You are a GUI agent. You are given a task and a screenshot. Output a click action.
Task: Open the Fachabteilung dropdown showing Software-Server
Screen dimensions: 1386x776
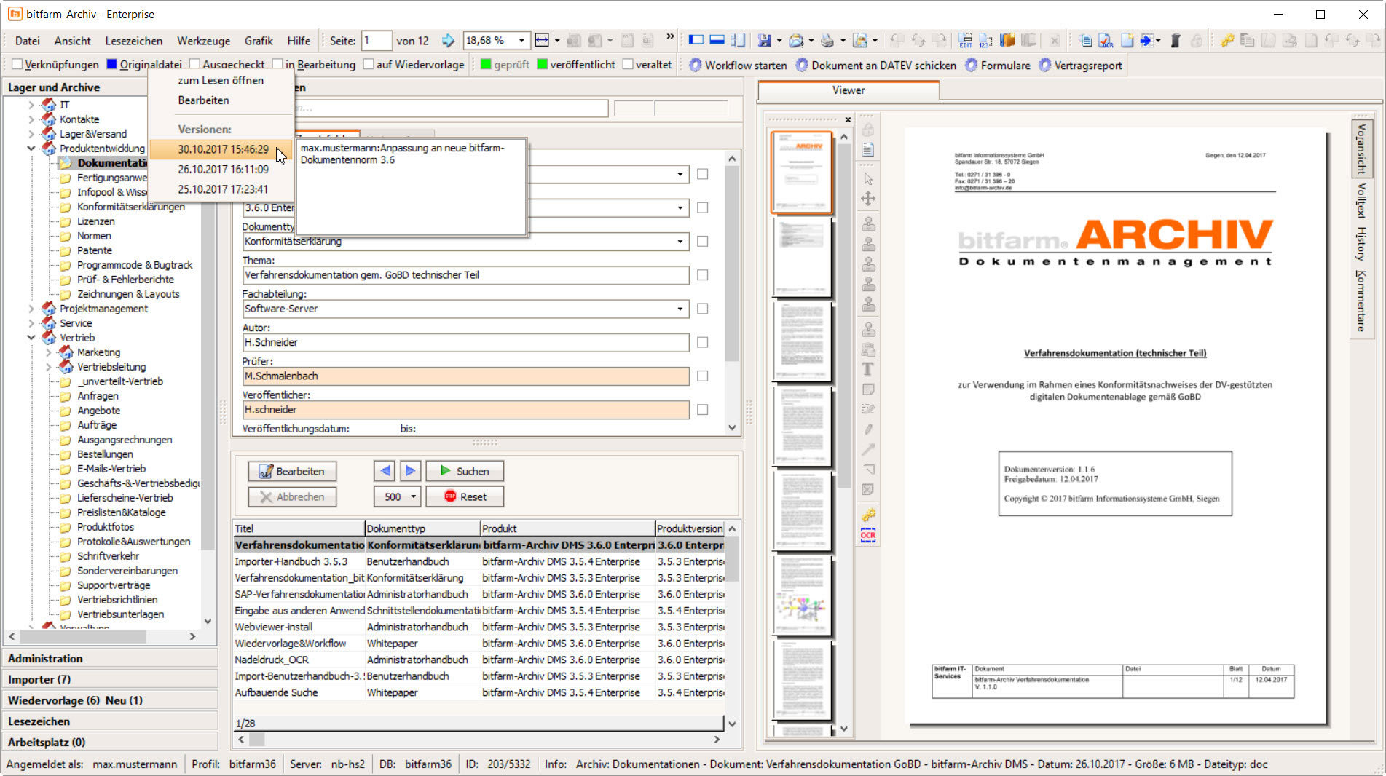tap(680, 309)
